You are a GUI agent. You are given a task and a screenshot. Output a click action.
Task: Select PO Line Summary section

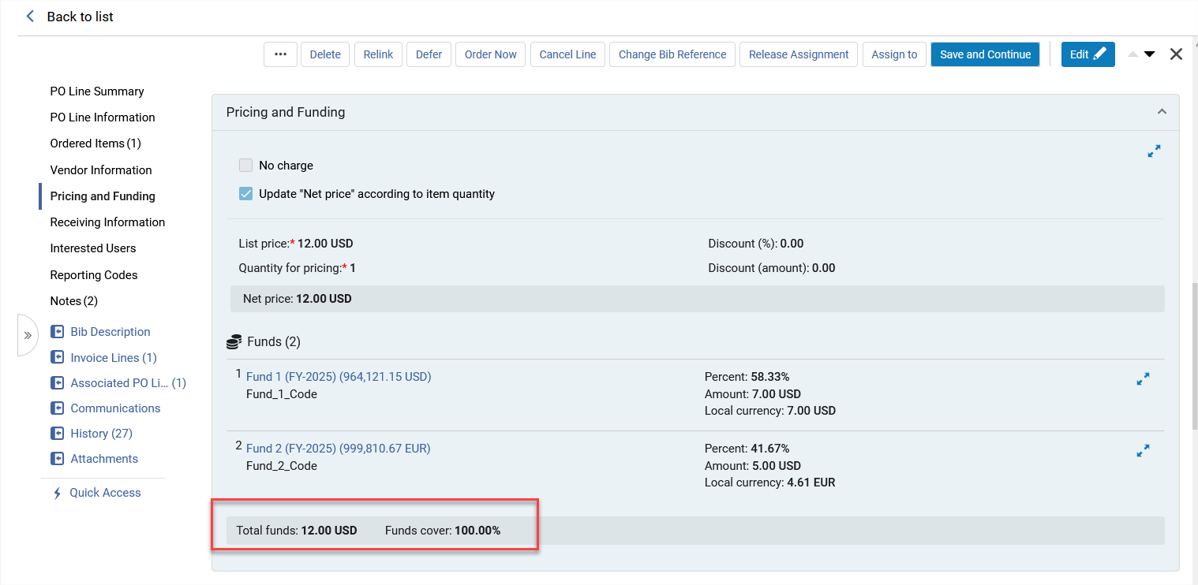[x=97, y=91]
